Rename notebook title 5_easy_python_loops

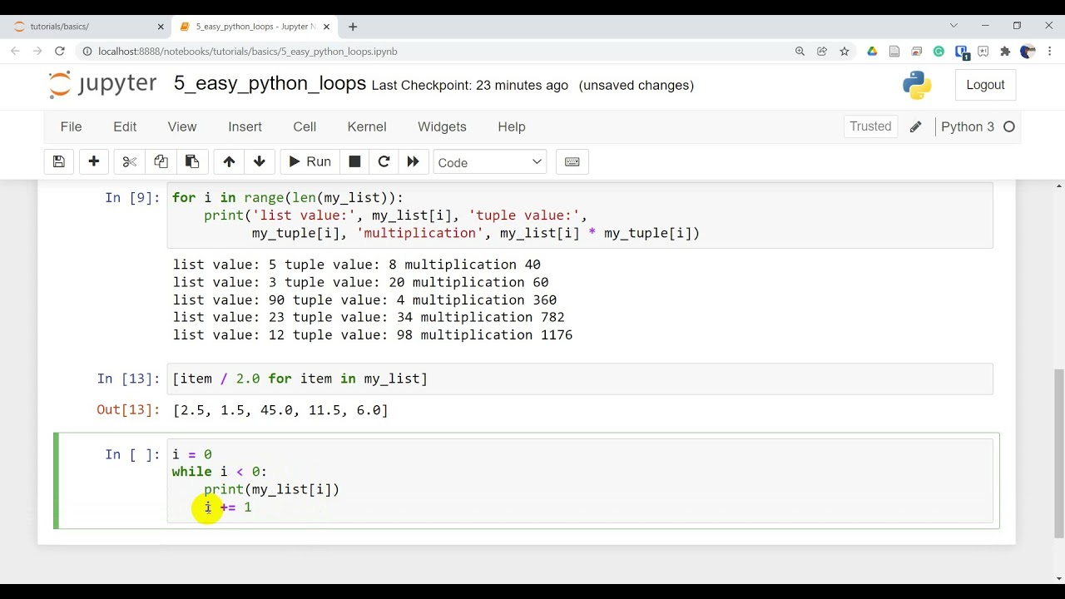pos(270,84)
